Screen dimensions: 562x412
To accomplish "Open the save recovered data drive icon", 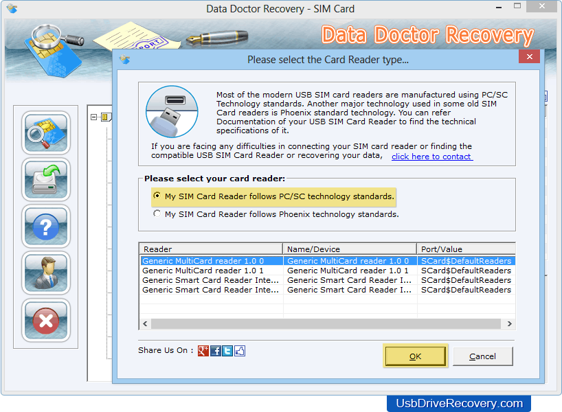I will point(46,179).
